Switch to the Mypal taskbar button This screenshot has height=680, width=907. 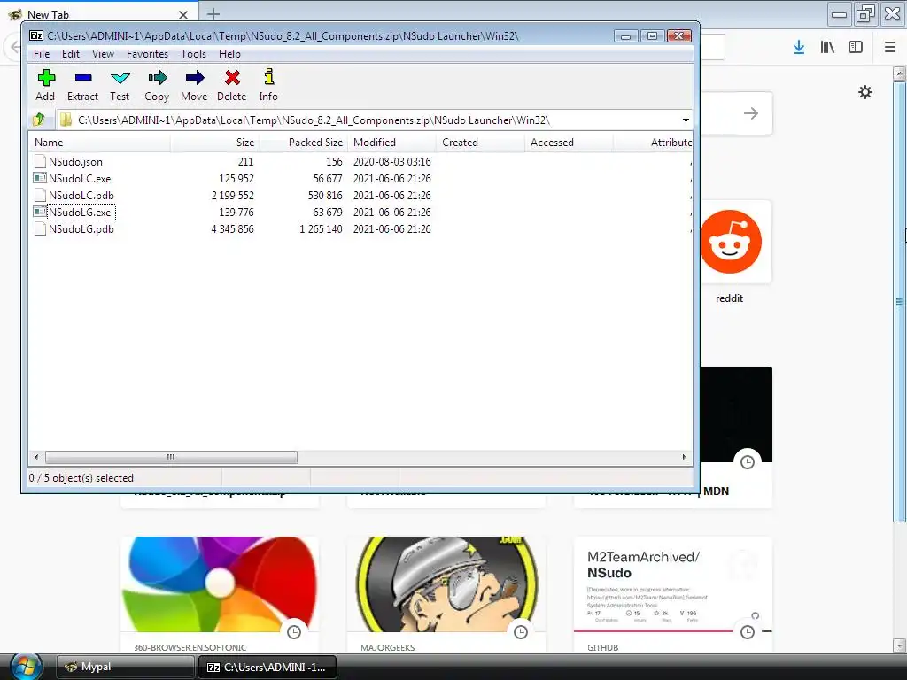(125, 667)
